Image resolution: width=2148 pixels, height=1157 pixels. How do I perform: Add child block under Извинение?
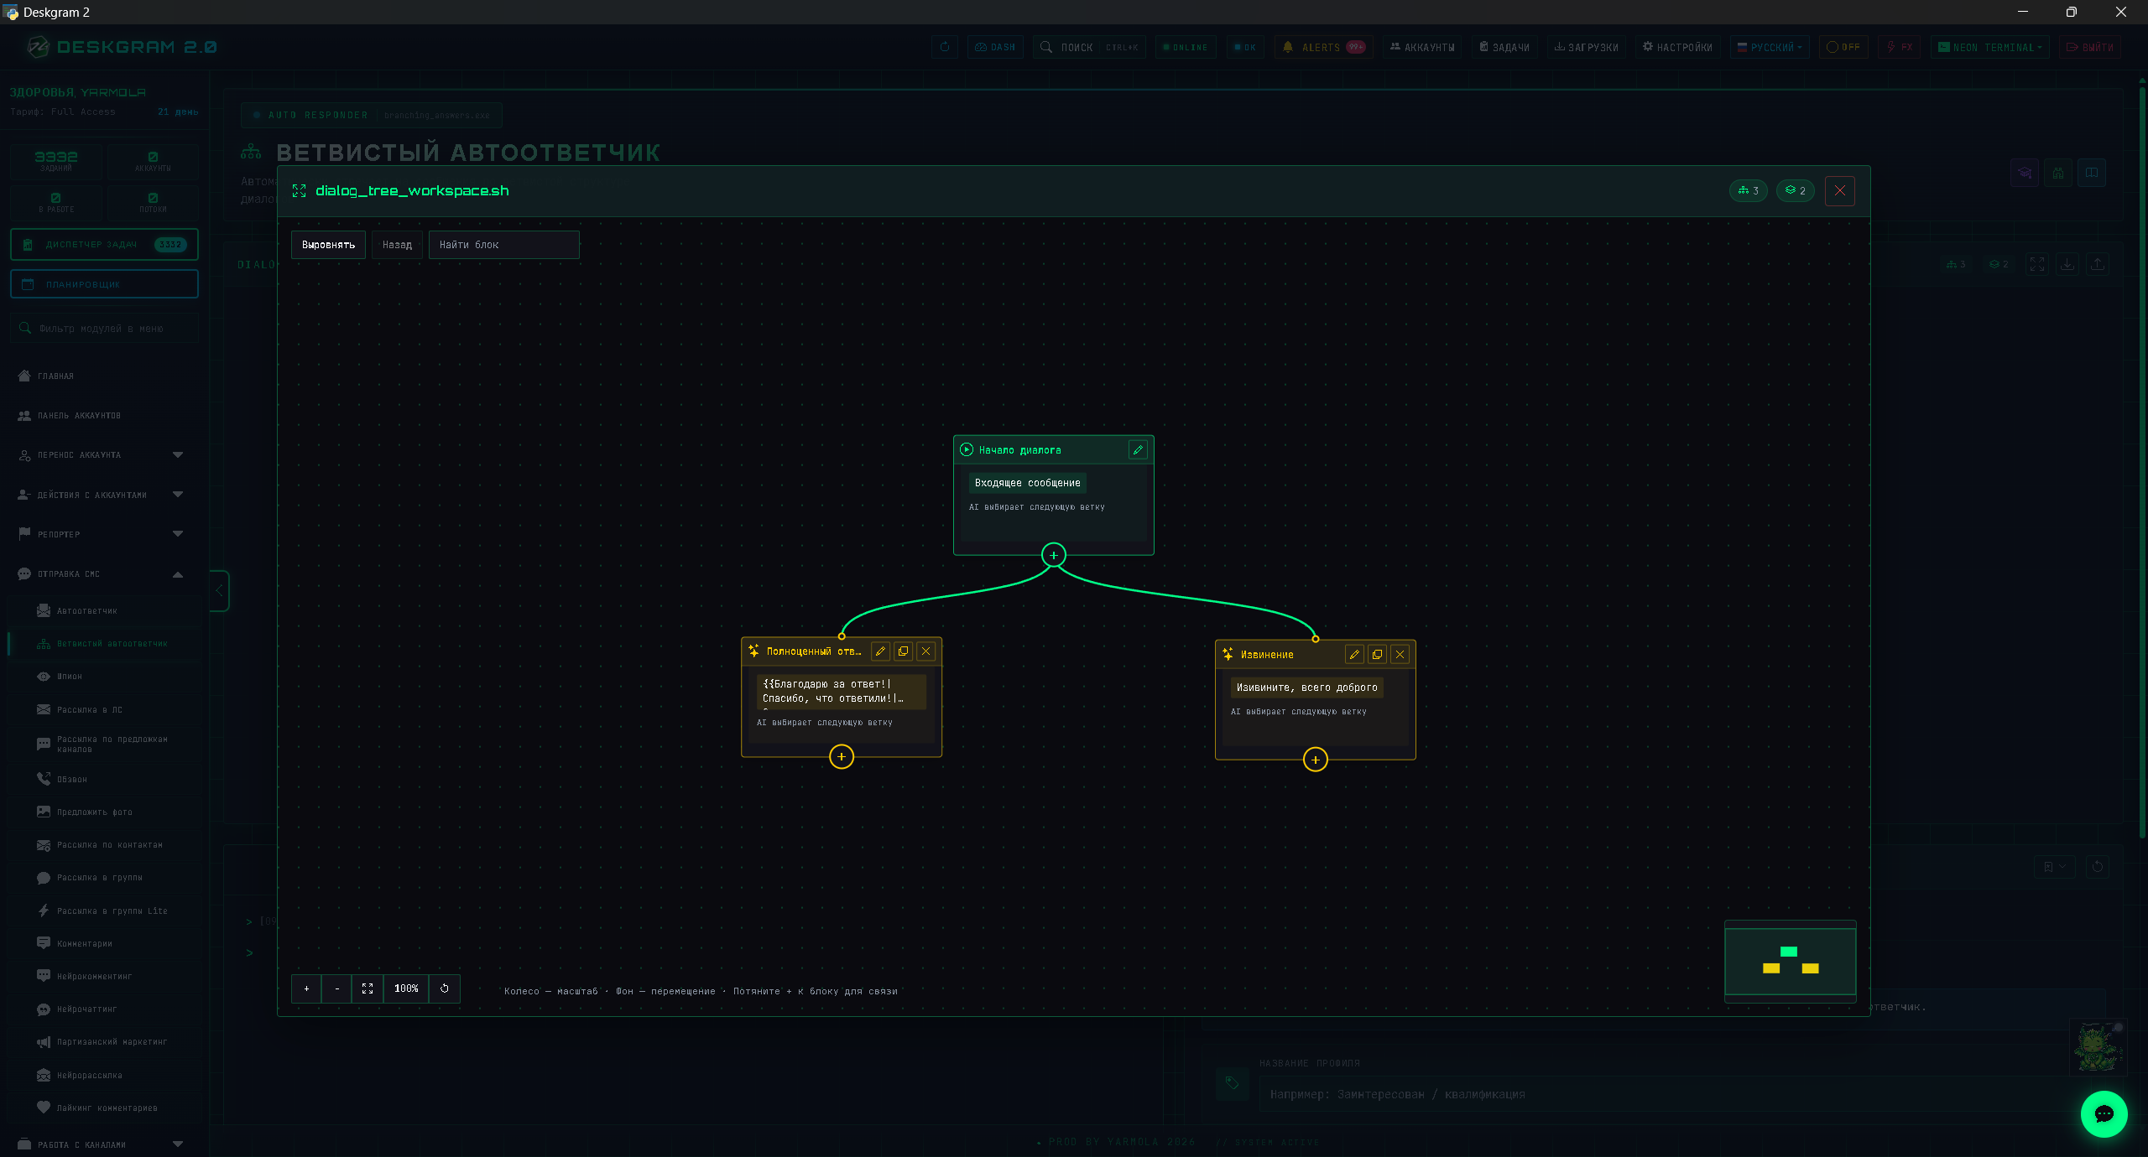click(x=1315, y=760)
